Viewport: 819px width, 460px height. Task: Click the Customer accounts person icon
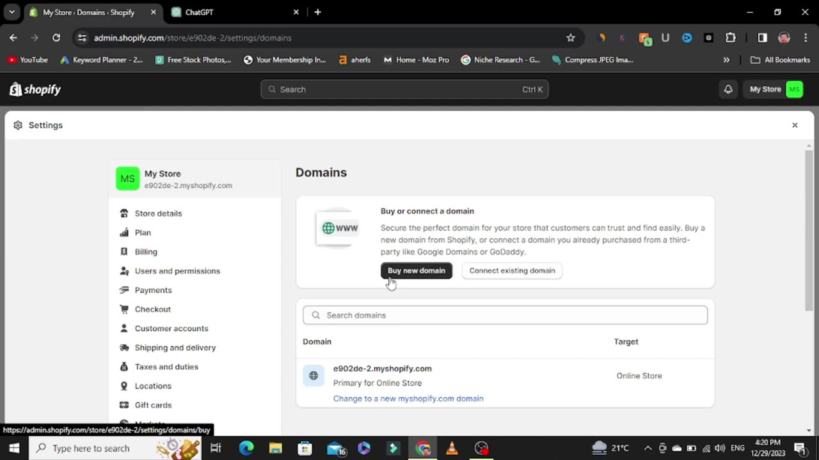tap(124, 328)
